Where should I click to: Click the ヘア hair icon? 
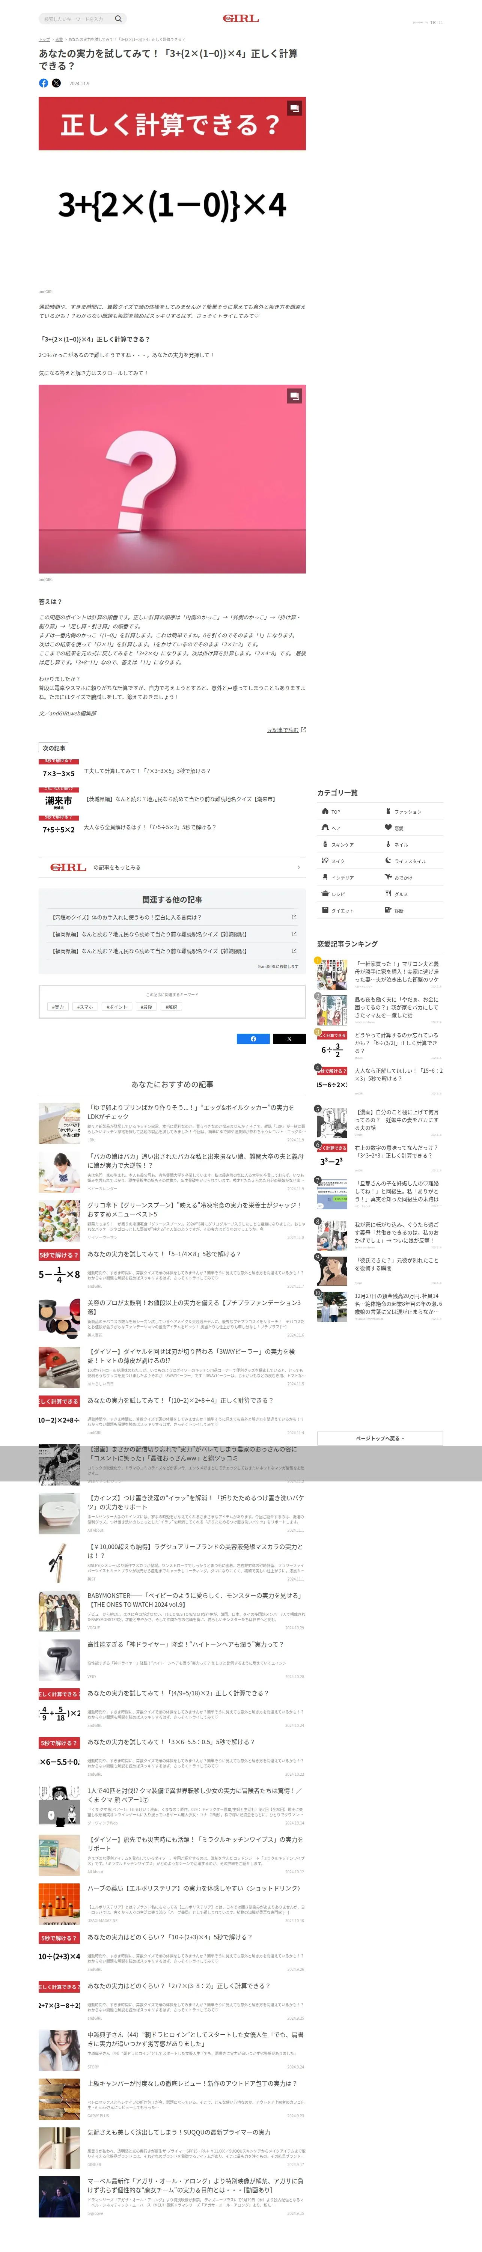325,828
